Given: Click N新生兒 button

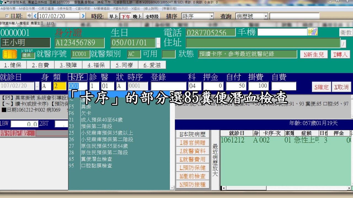Looking at the screenshot, I should [x=314, y=54].
